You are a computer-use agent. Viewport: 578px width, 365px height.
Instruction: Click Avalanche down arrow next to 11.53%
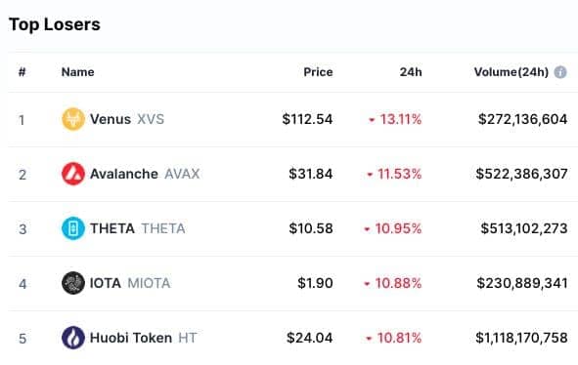[370, 175]
